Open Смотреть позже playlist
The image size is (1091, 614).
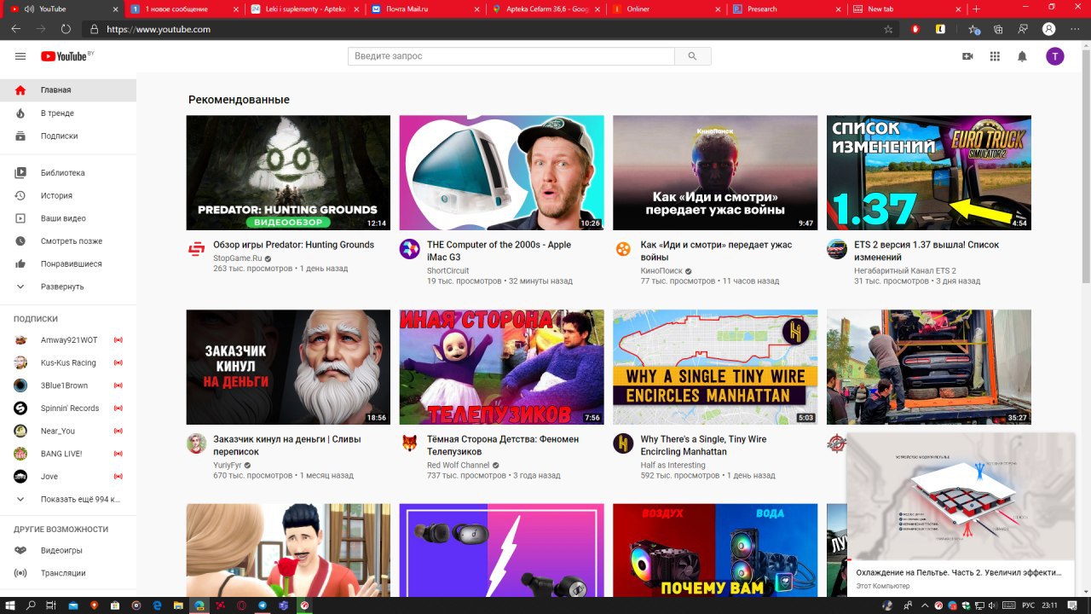68,241
